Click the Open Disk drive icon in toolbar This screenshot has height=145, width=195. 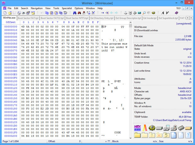[125, 13]
